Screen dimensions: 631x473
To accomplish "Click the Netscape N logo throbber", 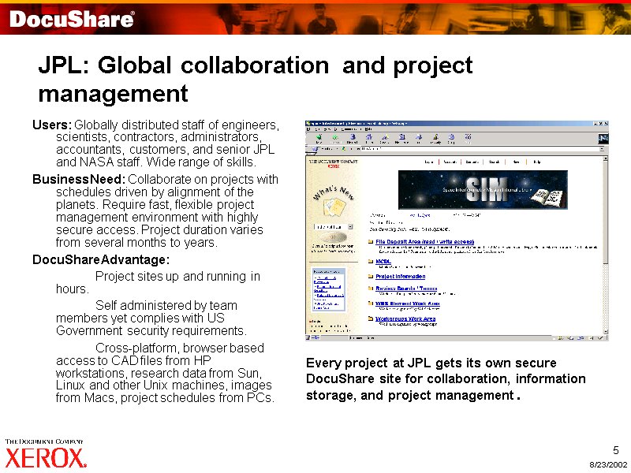I will 603,139.
